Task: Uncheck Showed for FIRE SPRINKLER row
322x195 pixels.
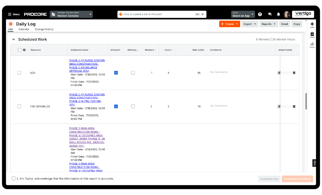Action: pos(116,107)
